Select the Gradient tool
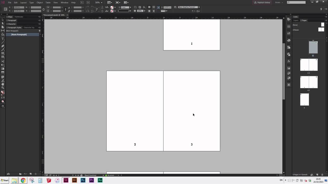This screenshot has width=328, height=184. (3, 68)
